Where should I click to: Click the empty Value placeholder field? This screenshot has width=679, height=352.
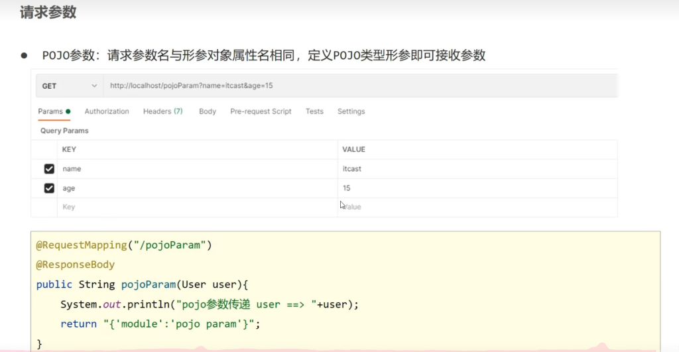click(477, 207)
